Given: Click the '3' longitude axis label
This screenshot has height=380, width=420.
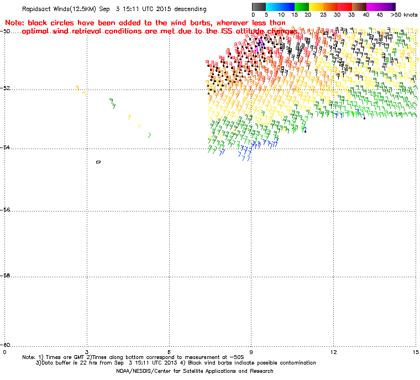Looking at the screenshot, I should coord(87,352).
